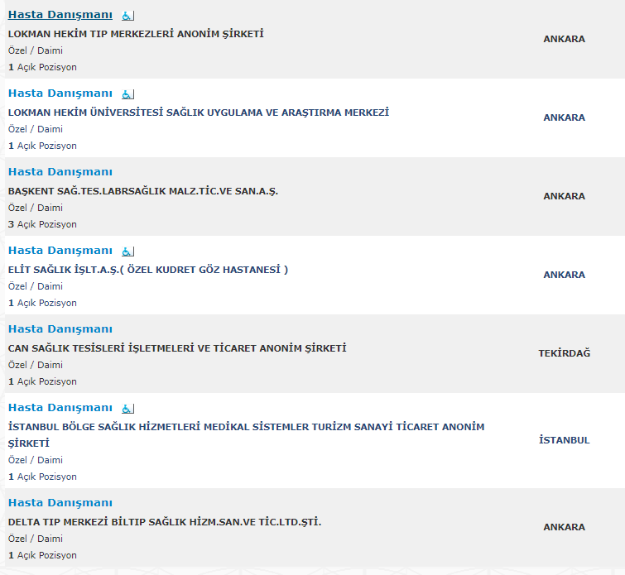
Task: Click disabled-accessible icon for Elit Sağlık listing
Action: click(128, 252)
